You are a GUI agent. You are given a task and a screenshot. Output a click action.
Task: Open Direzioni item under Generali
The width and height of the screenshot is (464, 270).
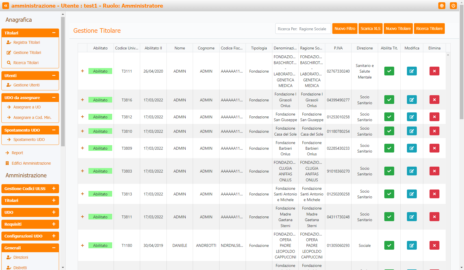(21, 257)
